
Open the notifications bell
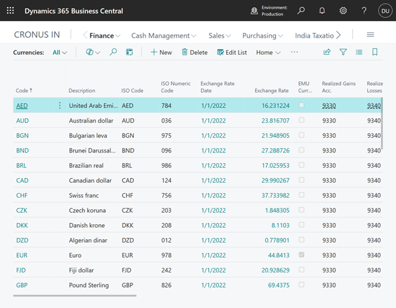coord(322,11)
